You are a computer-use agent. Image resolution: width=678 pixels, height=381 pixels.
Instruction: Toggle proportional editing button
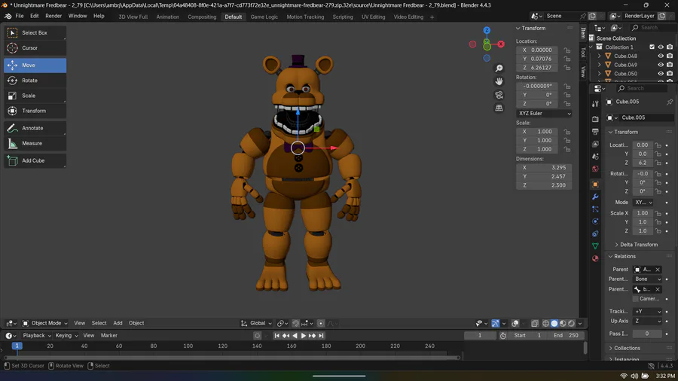pyautogui.click(x=321, y=323)
